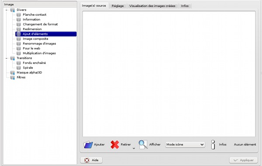Select the Divers category label
The width and height of the screenshot is (262, 166).
21,10
